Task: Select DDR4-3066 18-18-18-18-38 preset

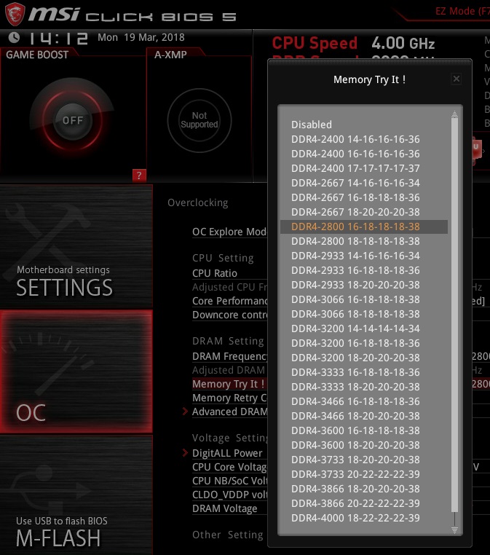Action: (x=355, y=314)
